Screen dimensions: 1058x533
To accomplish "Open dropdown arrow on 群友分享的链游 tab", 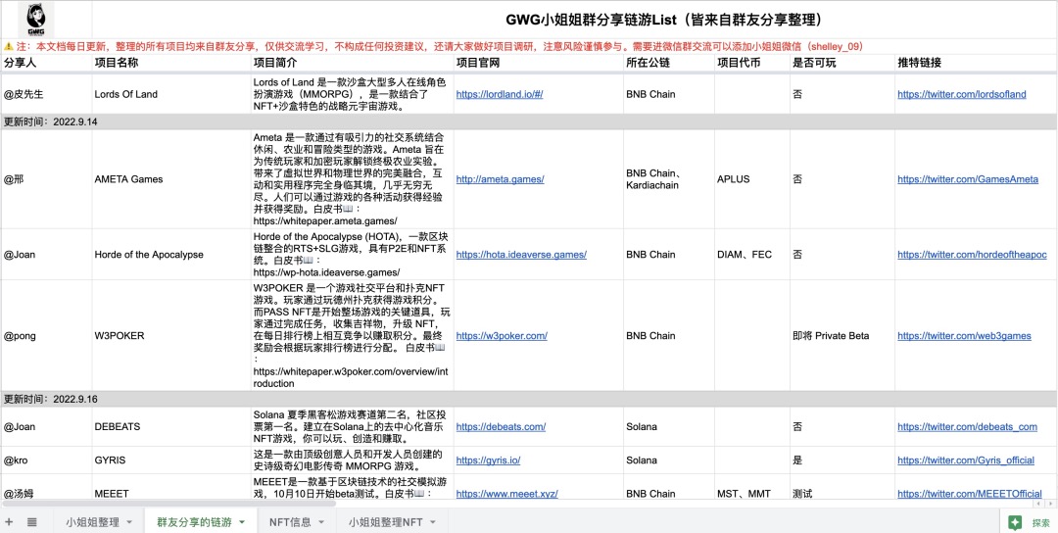I will [241, 522].
